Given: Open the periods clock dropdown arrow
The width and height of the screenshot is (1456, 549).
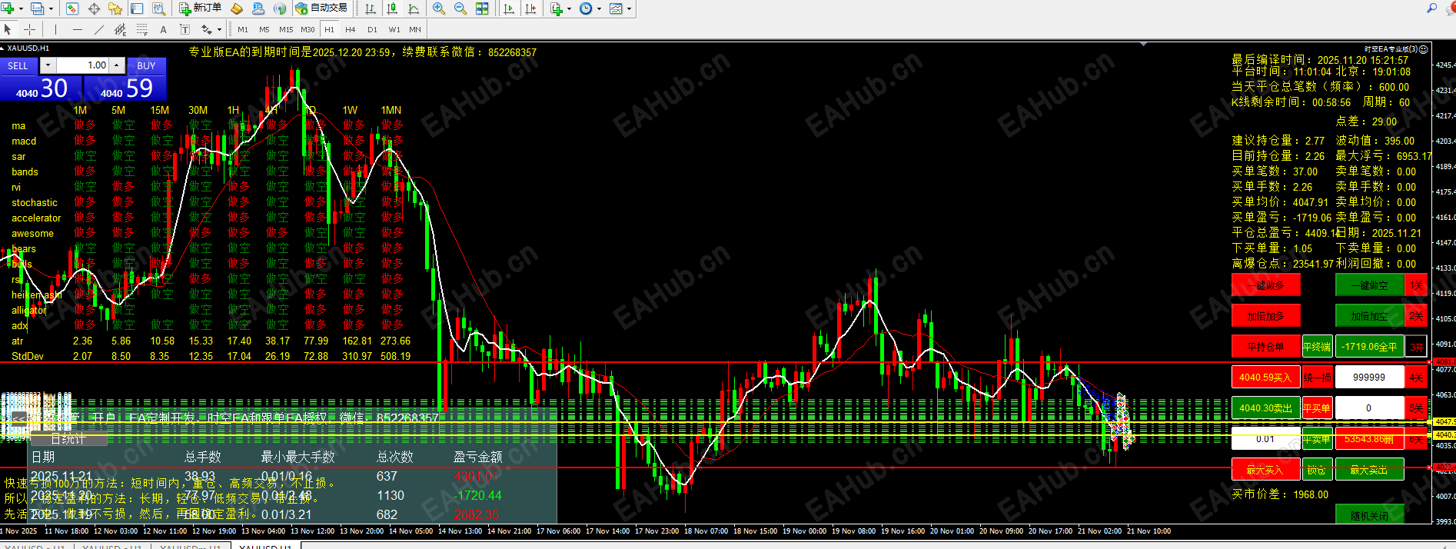Looking at the screenshot, I should [599, 9].
